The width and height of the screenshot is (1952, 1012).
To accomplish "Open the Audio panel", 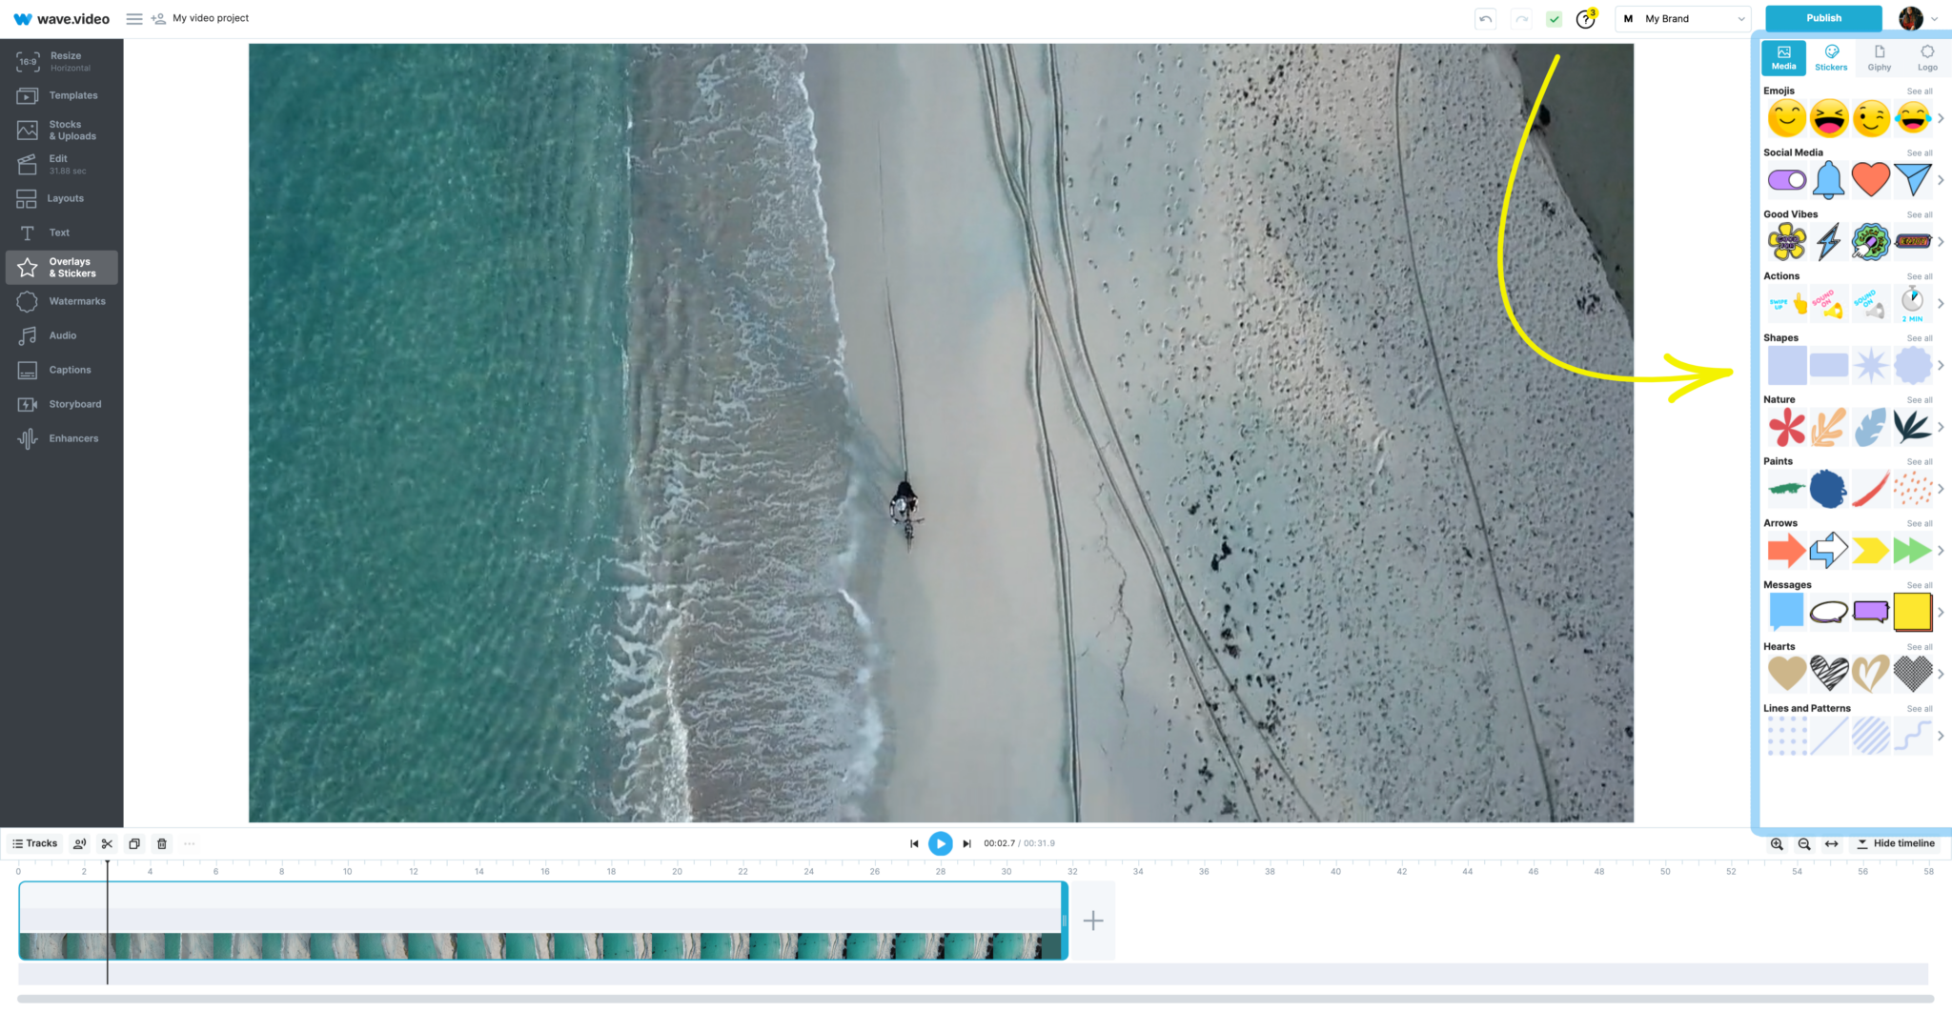I will click(x=61, y=334).
